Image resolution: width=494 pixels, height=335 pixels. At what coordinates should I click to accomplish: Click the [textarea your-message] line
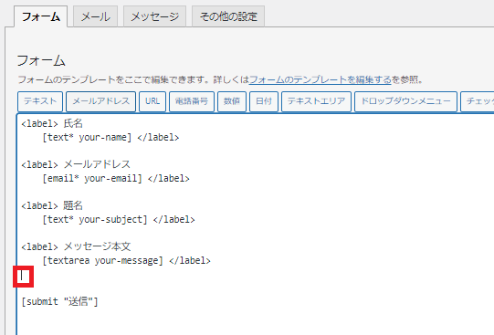(126, 261)
